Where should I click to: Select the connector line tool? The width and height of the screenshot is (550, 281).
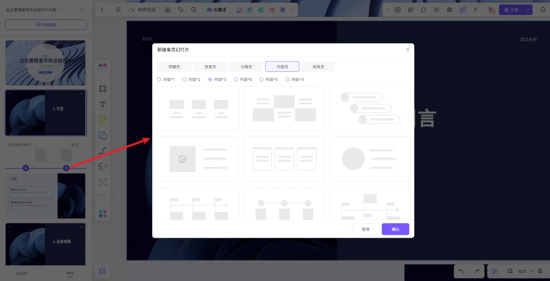coord(102,151)
